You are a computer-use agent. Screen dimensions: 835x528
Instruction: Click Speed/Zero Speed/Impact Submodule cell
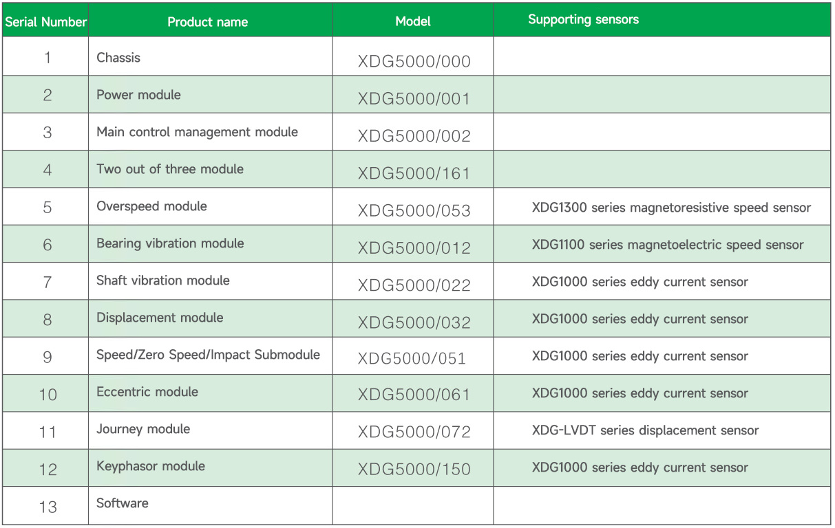click(x=211, y=355)
